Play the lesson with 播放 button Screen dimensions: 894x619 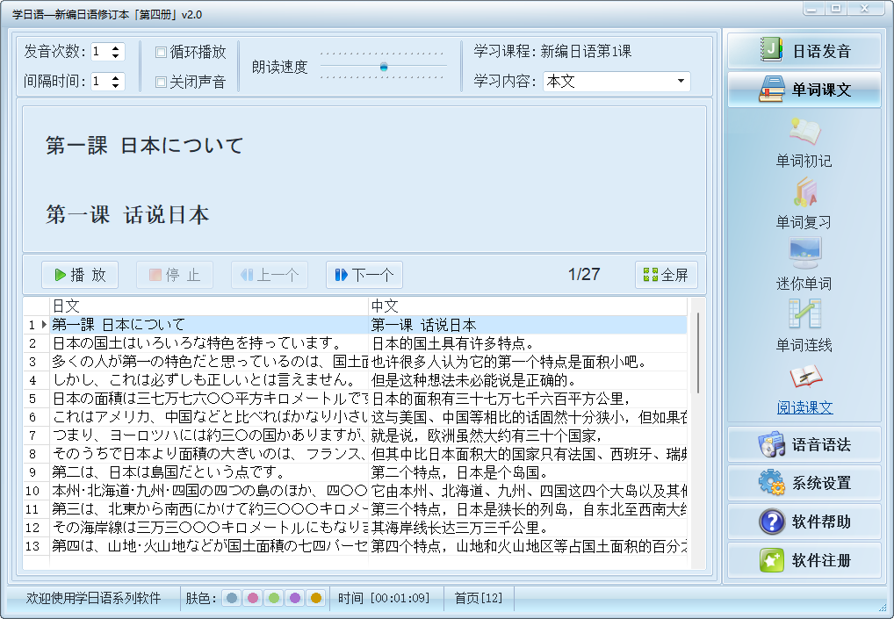[80, 276]
